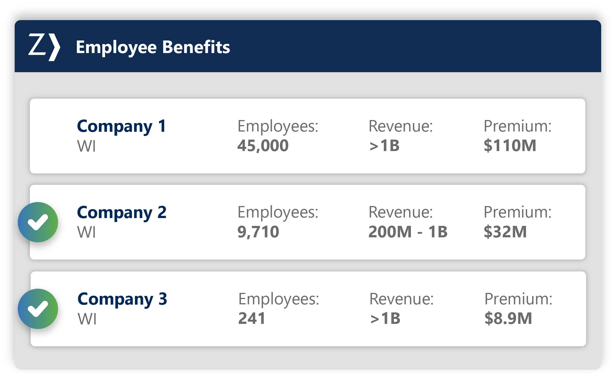
Task: Open the Employee Benefits header title
Action: tap(153, 47)
